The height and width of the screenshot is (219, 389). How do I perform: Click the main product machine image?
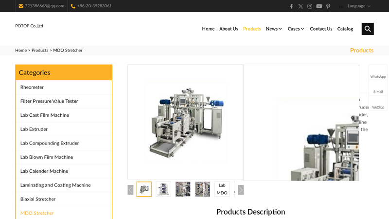pos(185,122)
